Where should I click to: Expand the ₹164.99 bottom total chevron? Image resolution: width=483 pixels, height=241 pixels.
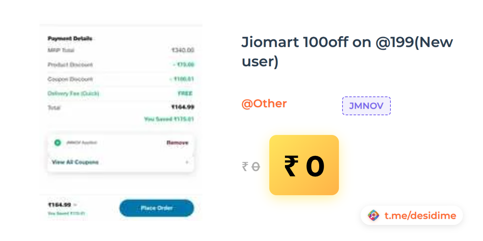pyautogui.click(x=75, y=205)
